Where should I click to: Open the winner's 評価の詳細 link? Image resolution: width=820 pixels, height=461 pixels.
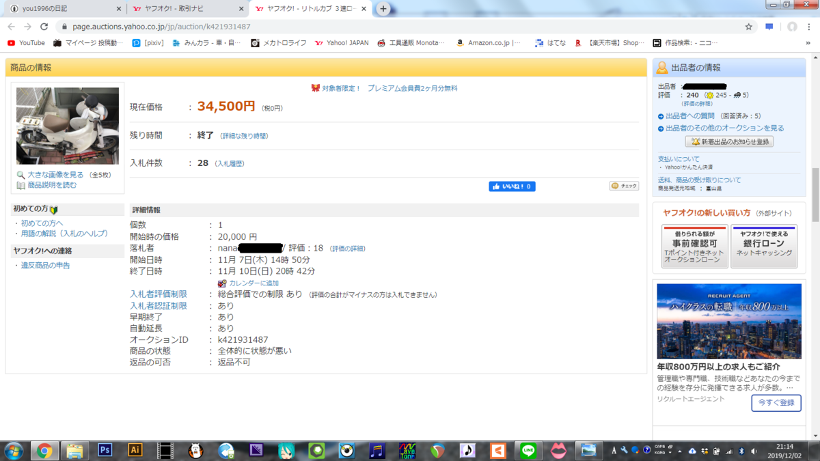[347, 249]
